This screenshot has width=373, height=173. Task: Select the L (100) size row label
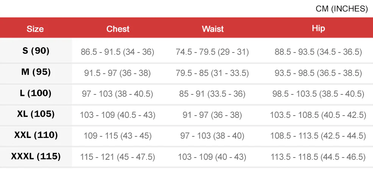pyautogui.click(x=36, y=93)
